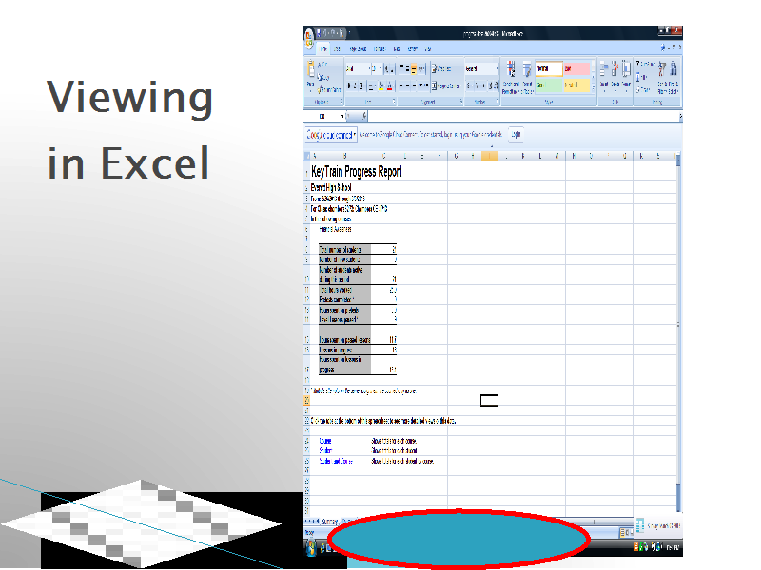Open Format as Table gallery
Image resolution: width=761 pixels, height=570 pixels.
point(527,77)
